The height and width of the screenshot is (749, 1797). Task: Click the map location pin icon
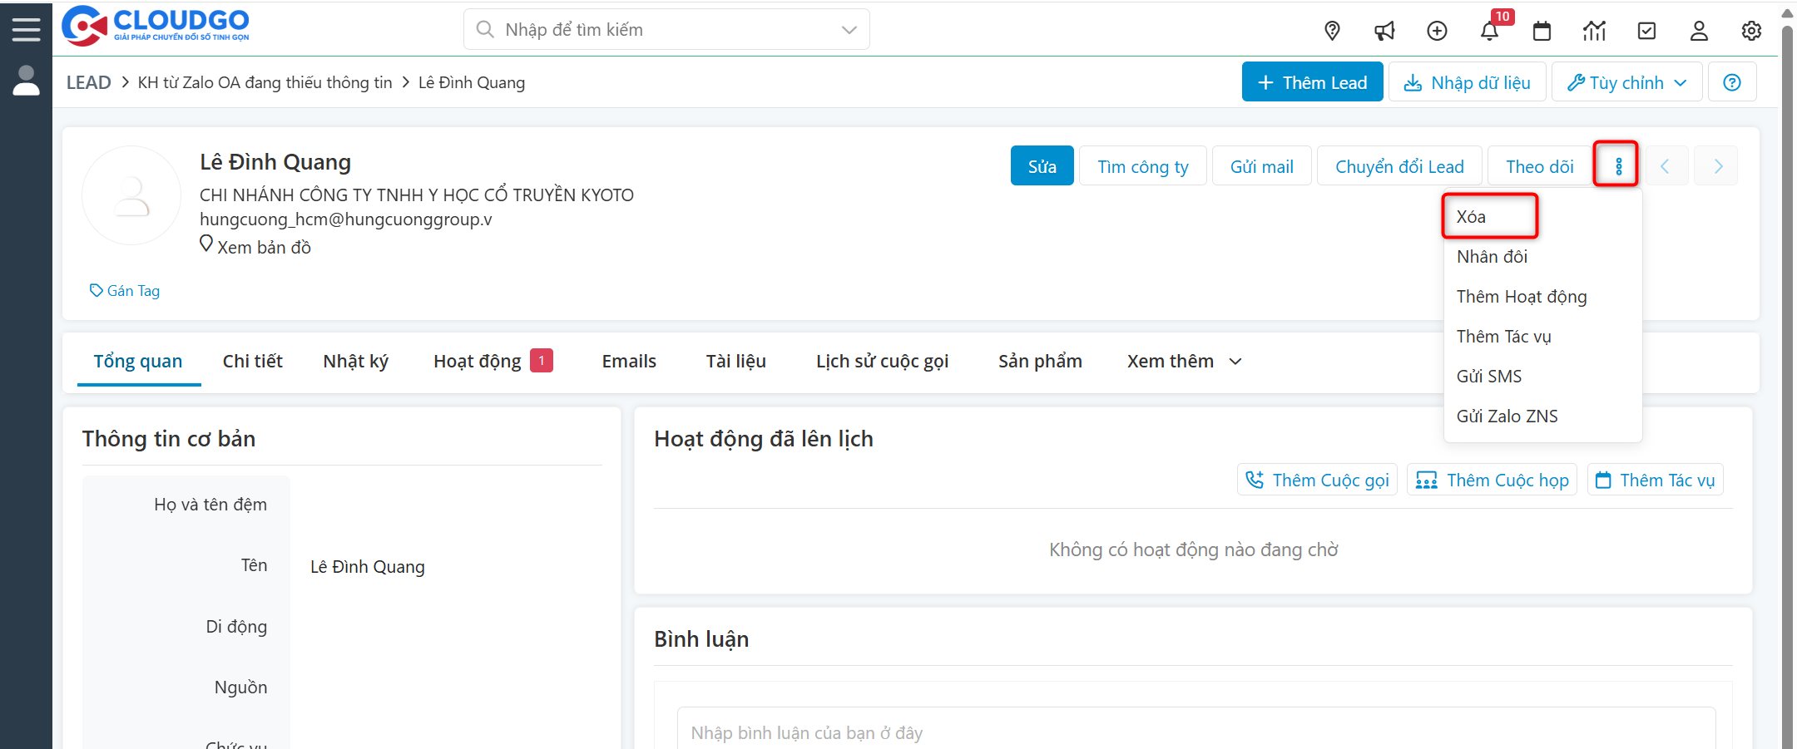pos(1332,31)
